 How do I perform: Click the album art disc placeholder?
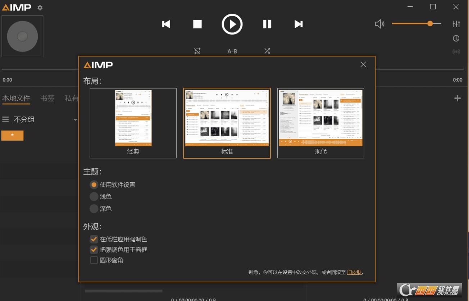pos(22,36)
